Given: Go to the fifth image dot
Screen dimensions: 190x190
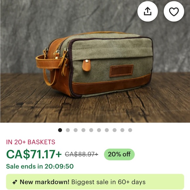Looking at the screenshot, I should click(x=91, y=130).
